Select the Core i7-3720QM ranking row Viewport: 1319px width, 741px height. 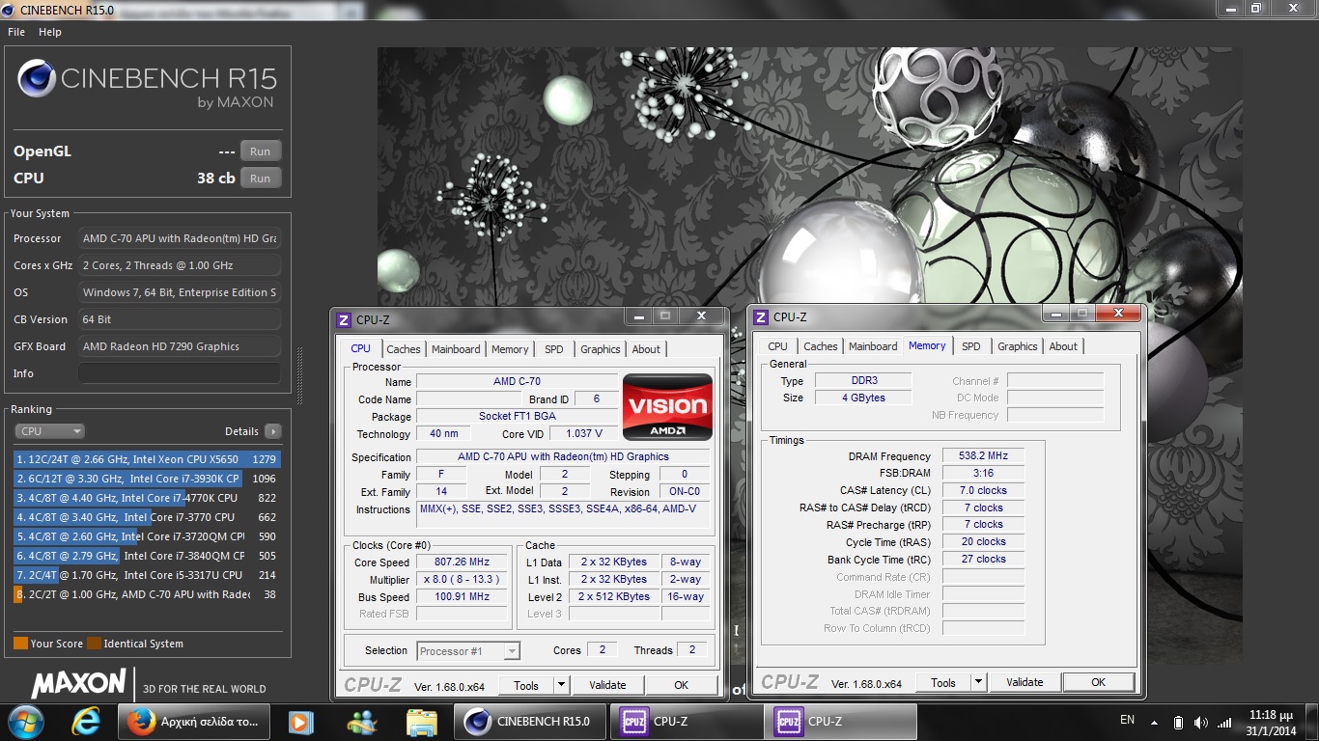(x=147, y=536)
